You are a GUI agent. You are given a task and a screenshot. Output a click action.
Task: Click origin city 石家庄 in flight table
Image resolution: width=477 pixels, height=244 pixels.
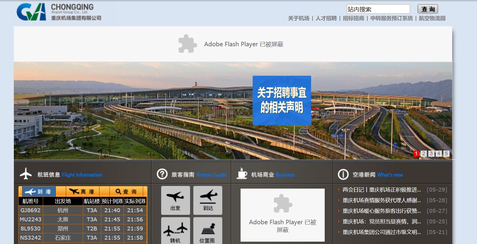click(63, 238)
